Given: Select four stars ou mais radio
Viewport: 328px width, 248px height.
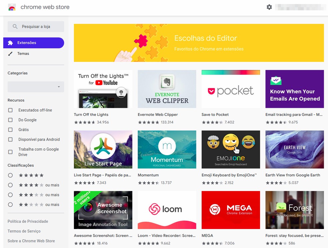Looking at the screenshot, I should [x=10, y=185].
